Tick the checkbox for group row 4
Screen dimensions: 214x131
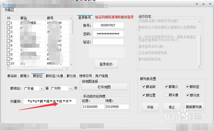tap(8, 36)
